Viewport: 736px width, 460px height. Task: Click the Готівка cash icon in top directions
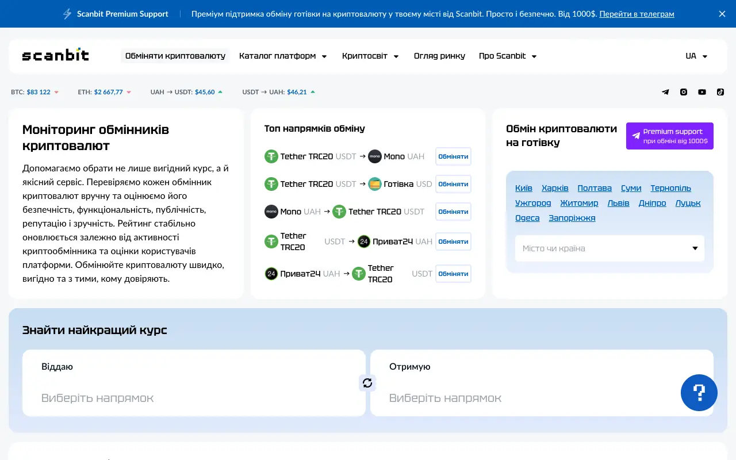tap(375, 184)
